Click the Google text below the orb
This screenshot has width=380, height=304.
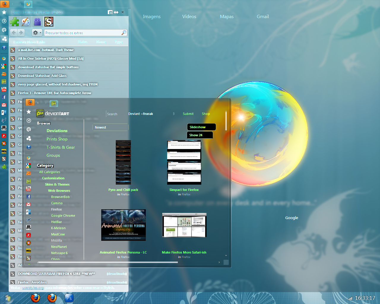292,218
